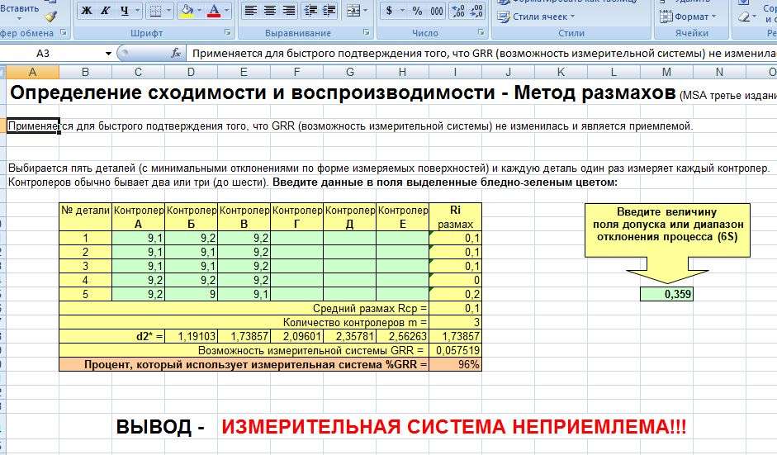This screenshot has height=455, width=777.
Task: Open the Name Box dropdown arrow
Action: (108, 53)
